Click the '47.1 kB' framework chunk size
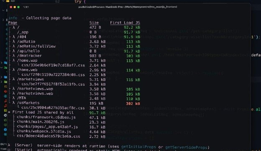The width and height of the screenshot is (261, 151). click(x=97, y=117)
